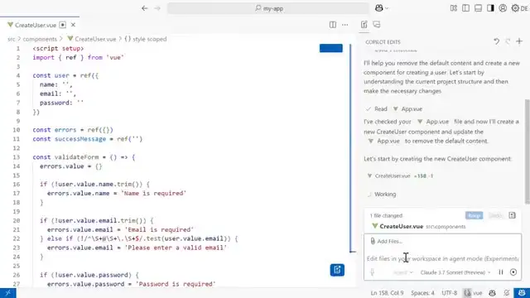Start voice chat with the microphone icon
530x298 pixels.
pyautogui.click(x=372, y=272)
